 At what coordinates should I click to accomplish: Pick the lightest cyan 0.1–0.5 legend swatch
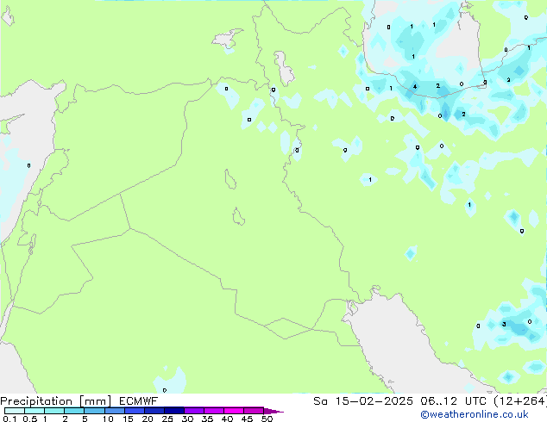coord(15,411)
